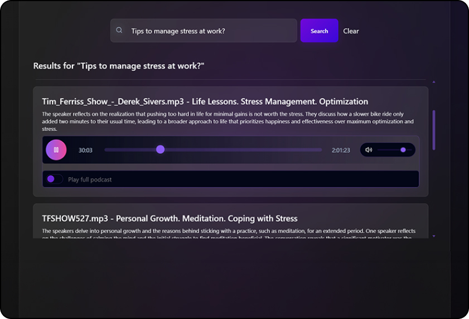The width and height of the screenshot is (469, 319).
Task: Click the volume slider knob
Action: click(403, 150)
